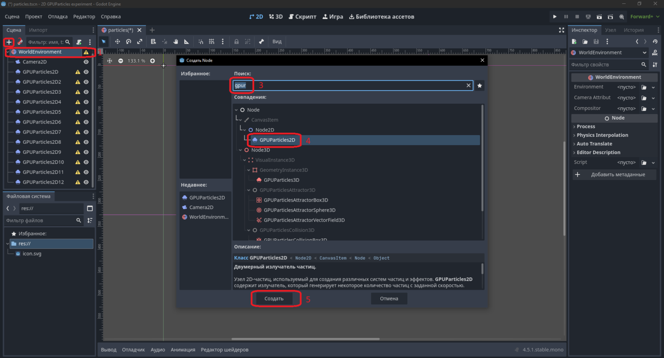Select the Select Mode arrow tool
The image size is (664, 358).
click(104, 41)
